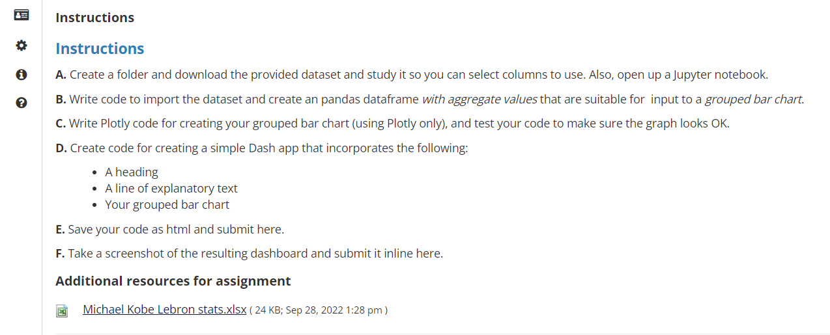This screenshot has width=830, height=335.
Task: Click step C about writing Plotly code
Action: pos(392,124)
